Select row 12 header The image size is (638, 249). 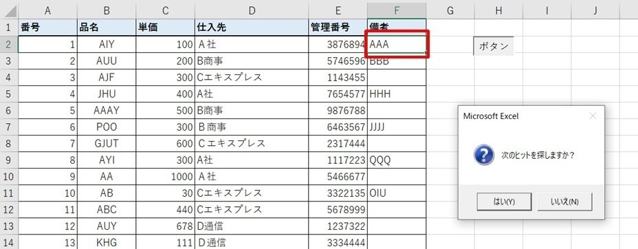coord(9,210)
